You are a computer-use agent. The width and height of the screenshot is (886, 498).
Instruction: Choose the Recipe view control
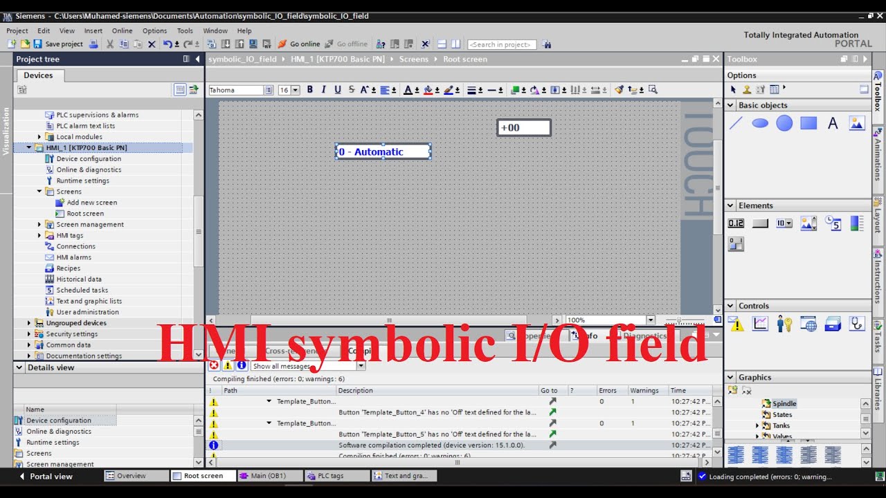pos(833,323)
